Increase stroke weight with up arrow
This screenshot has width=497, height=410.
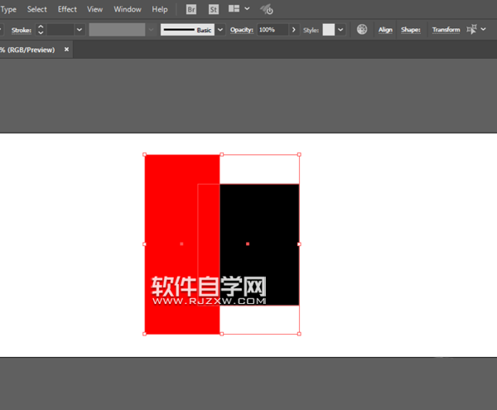pyautogui.click(x=41, y=27)
